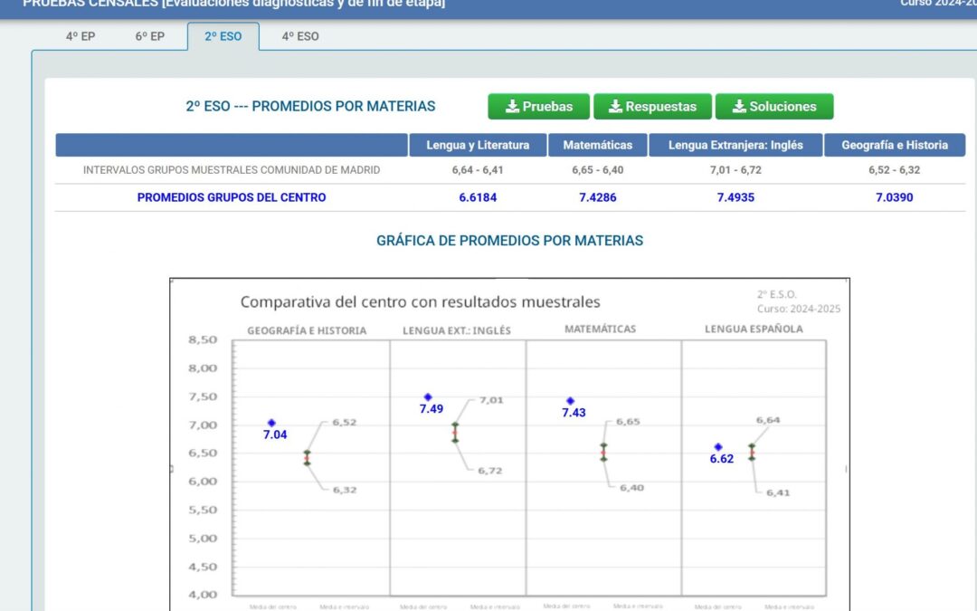Click the blue diamond marker labeled 7.49

pos(428,397)
